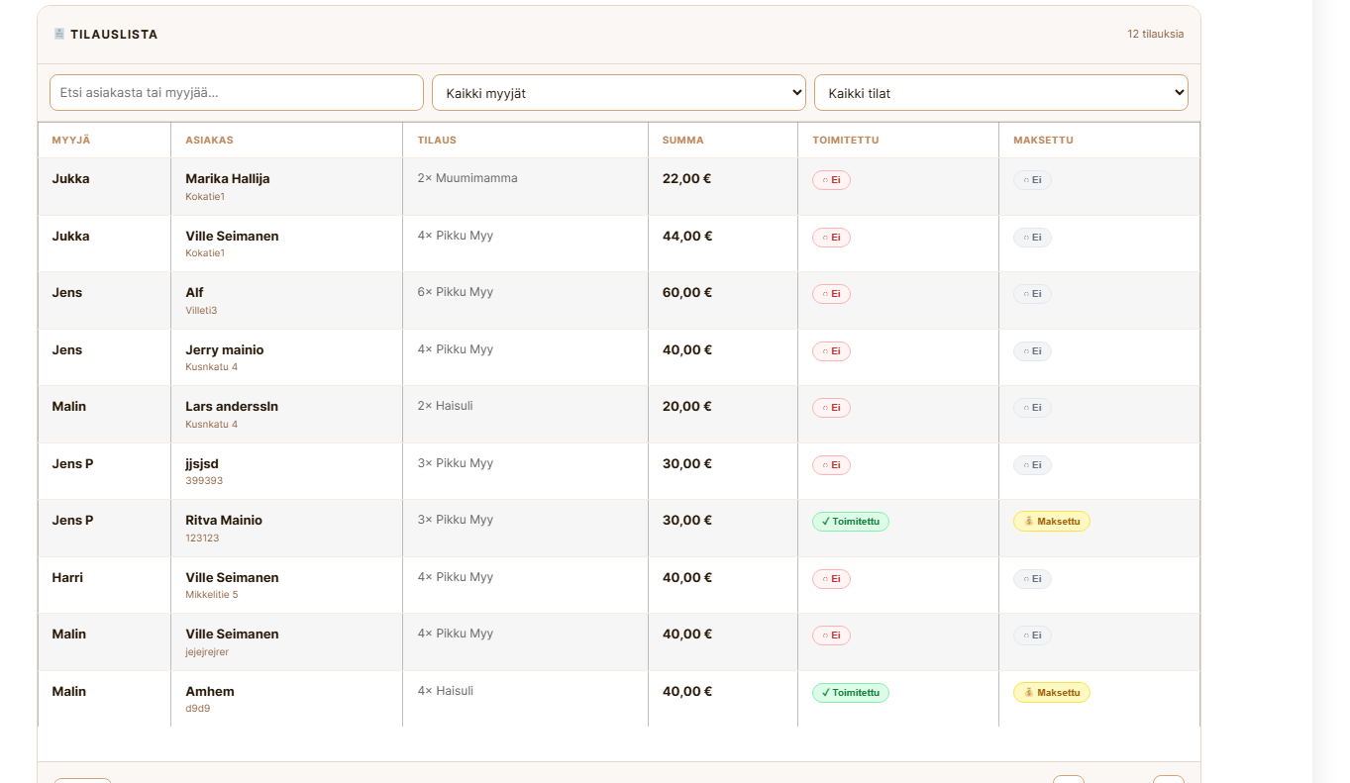The image size is (1350, 783).
Task: Toggle delivered status for Harri's order
Action: coord(831,579)
